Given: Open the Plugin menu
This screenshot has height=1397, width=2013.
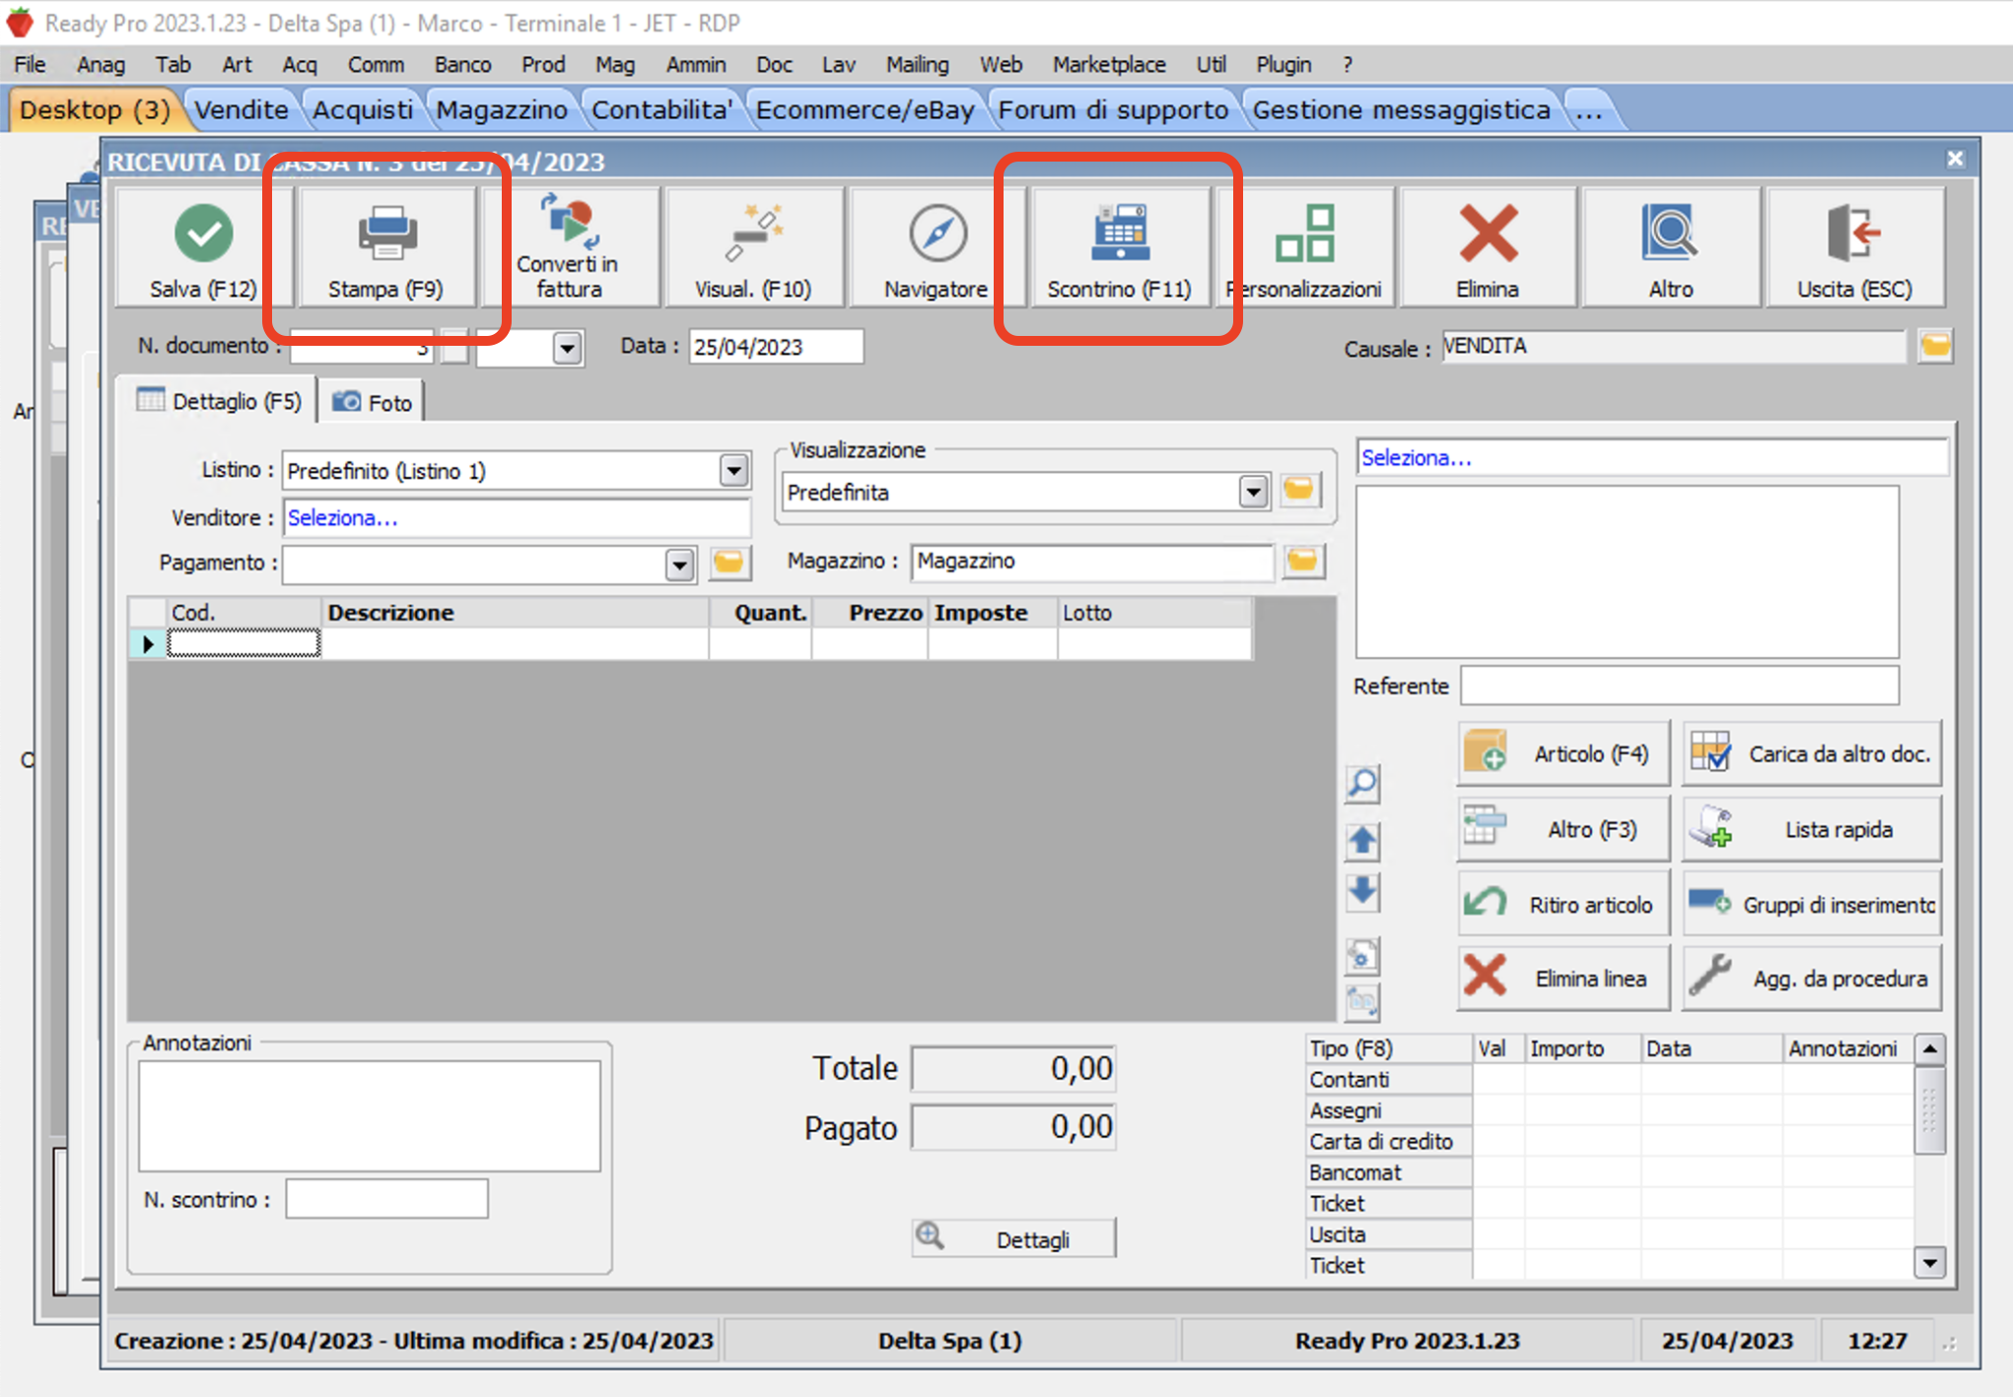Looking at the screenshot, I should click(1284, 65).
